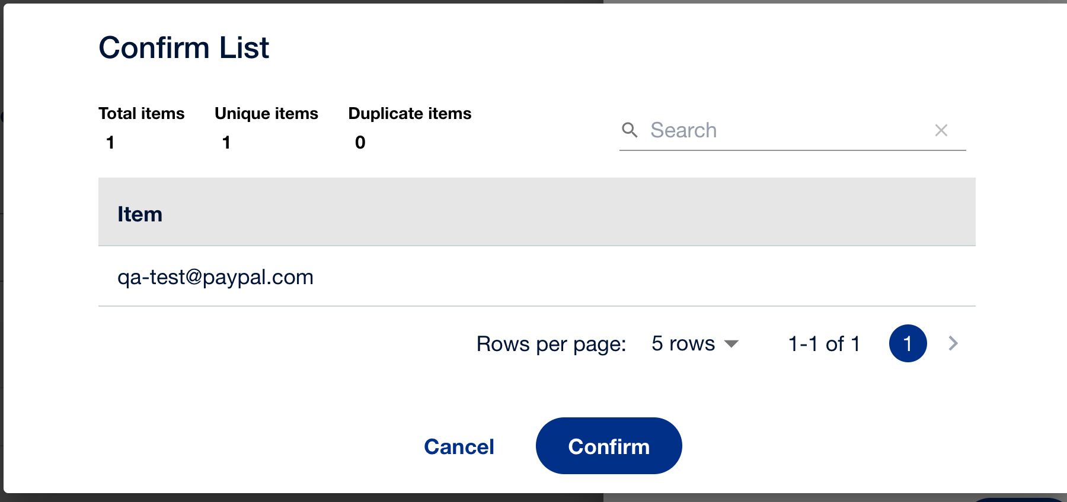Viewport: 1067px width, 502px height.
Task: Click the rows dropdown caret arrow
Action: point(731,344)
